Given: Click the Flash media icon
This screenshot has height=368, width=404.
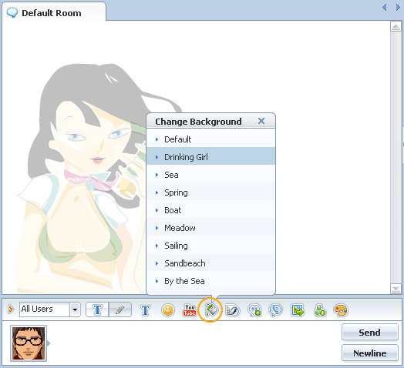Looking at the screenshot, I should [233, 310].
